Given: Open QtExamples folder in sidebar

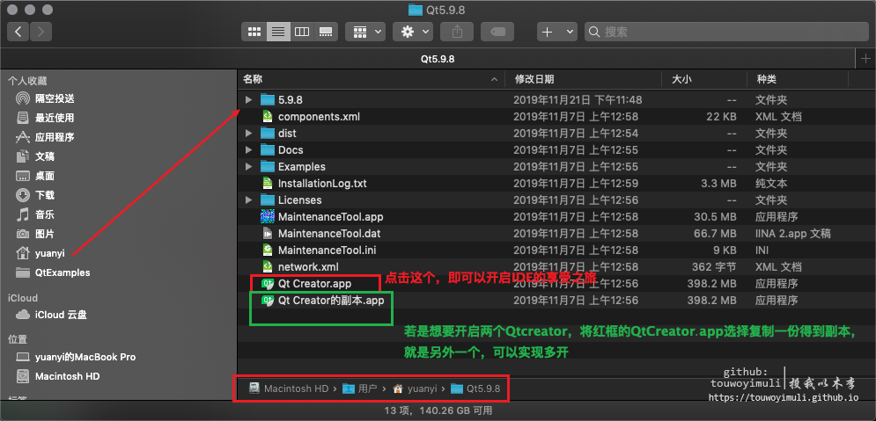Looking at the screenshot, I should click(53, 272).
